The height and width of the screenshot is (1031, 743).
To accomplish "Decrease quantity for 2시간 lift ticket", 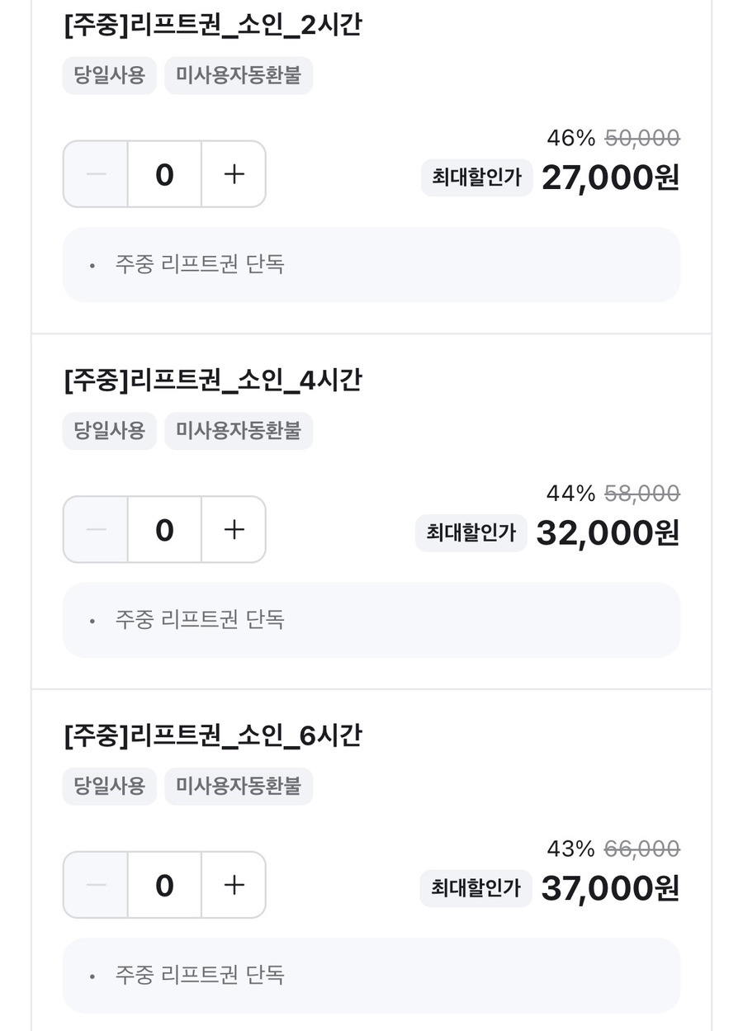I will click(96, 174).
